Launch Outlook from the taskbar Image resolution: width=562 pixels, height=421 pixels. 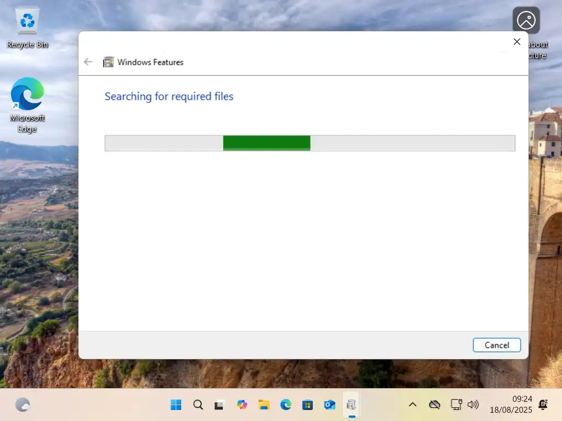pos(329,405)
